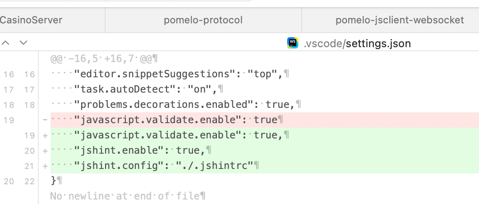
Task: Click the plus marker beside jshint.config line
Action: point(45,166)
